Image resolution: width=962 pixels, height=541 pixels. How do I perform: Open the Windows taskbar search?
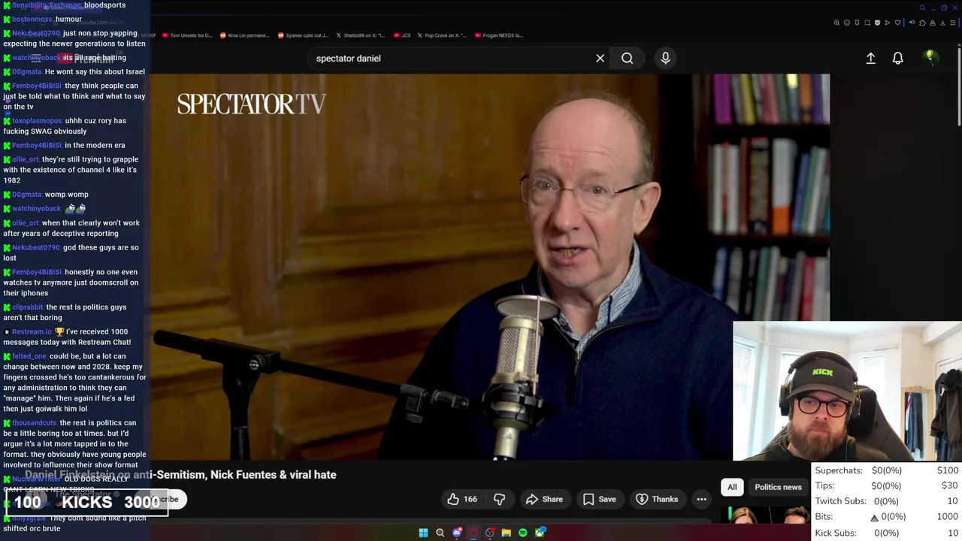tap(440, 533)
